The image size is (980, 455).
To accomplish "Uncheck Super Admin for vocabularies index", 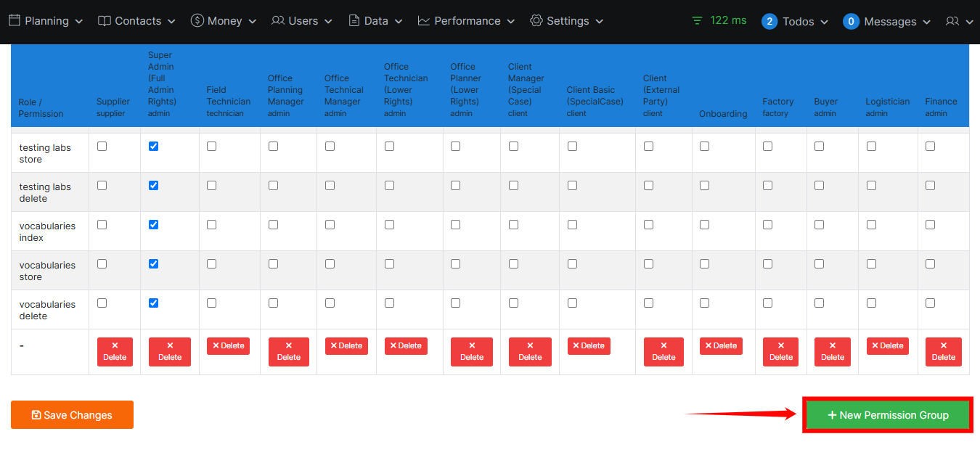I will [x=153, y=225].
